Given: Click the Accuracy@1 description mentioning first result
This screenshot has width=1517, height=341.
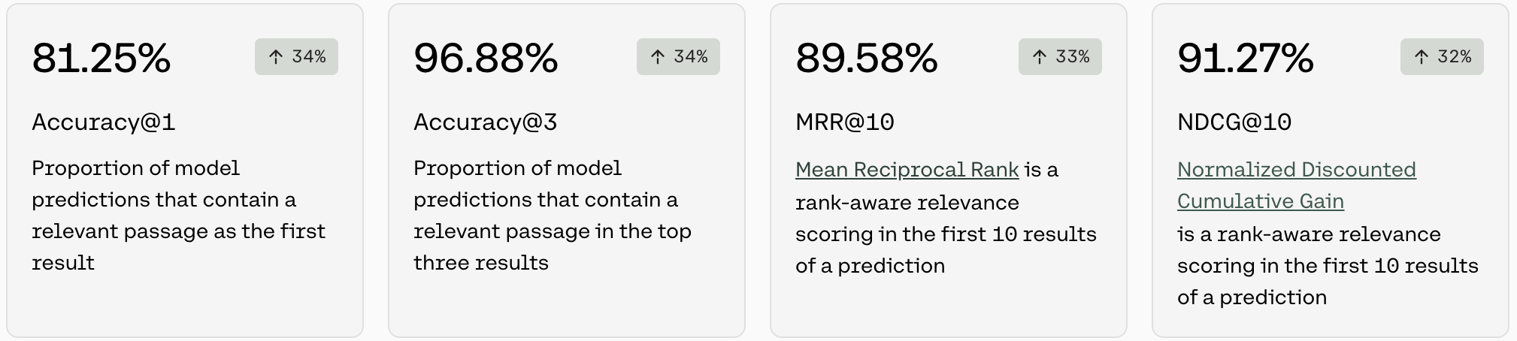Looking at the screenshot, I should click(178, 216).
